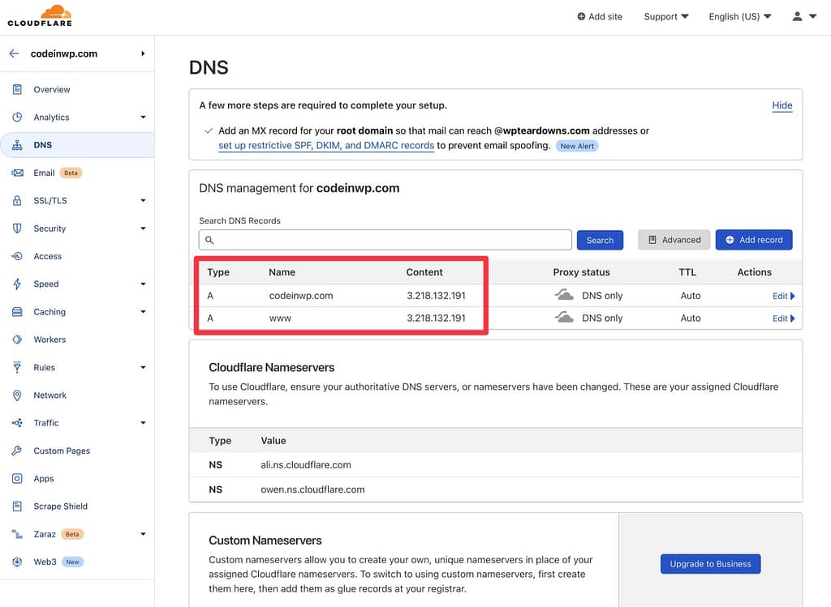Image resolution: width=831 pixels, height=607 pixels.
Task: Click the SSL/TLS padlock icon
Action: click(18, 200)
